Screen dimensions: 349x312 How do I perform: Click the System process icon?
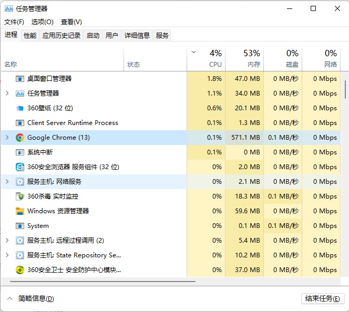[20, 226]
